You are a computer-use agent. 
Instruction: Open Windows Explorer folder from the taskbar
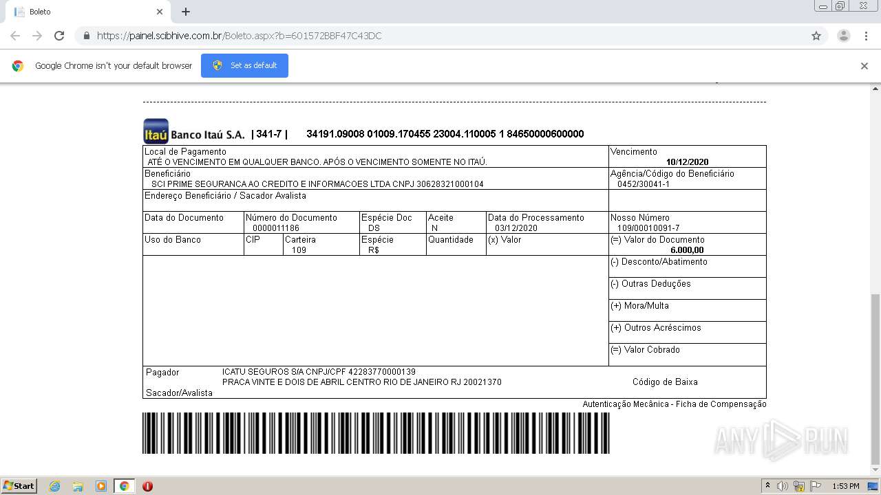(x=78, y=486)
